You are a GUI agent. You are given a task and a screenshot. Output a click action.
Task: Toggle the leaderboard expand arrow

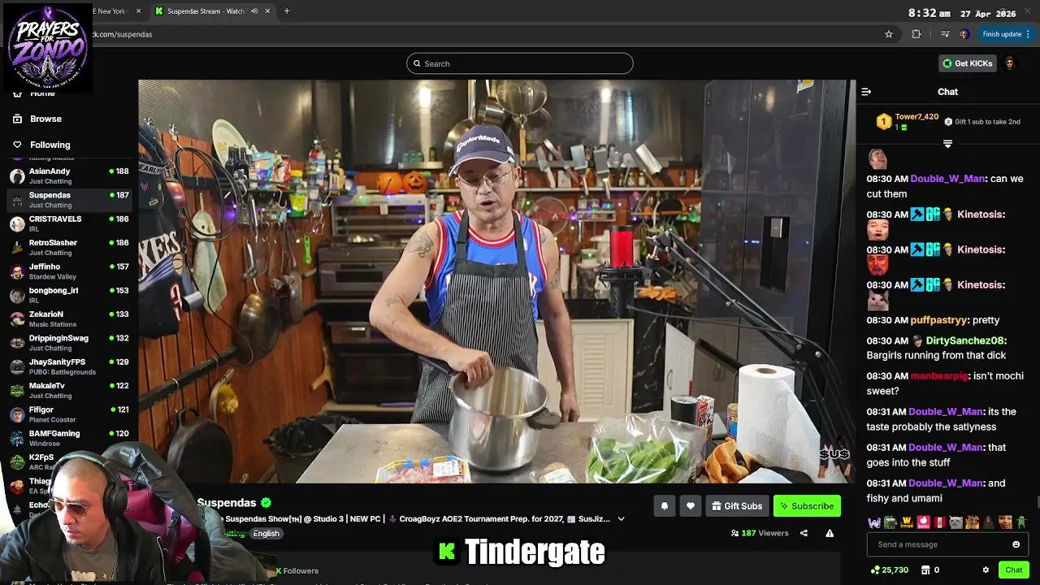click(947, 144)
